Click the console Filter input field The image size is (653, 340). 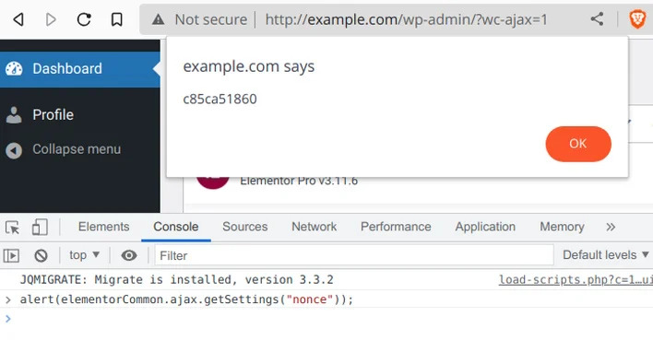pos(354,255)
